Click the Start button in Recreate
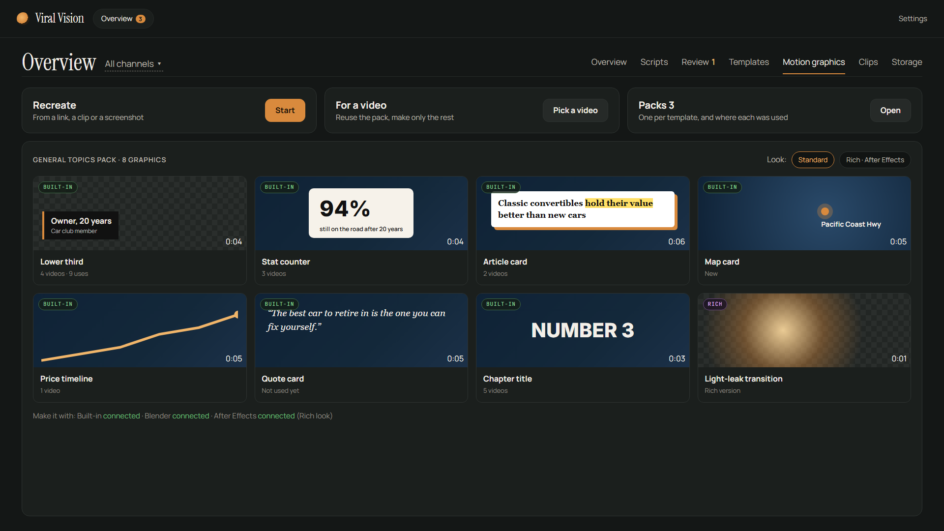Image resolution: width=944 pixels, height=531 pixels. click(x=285, y=110)
